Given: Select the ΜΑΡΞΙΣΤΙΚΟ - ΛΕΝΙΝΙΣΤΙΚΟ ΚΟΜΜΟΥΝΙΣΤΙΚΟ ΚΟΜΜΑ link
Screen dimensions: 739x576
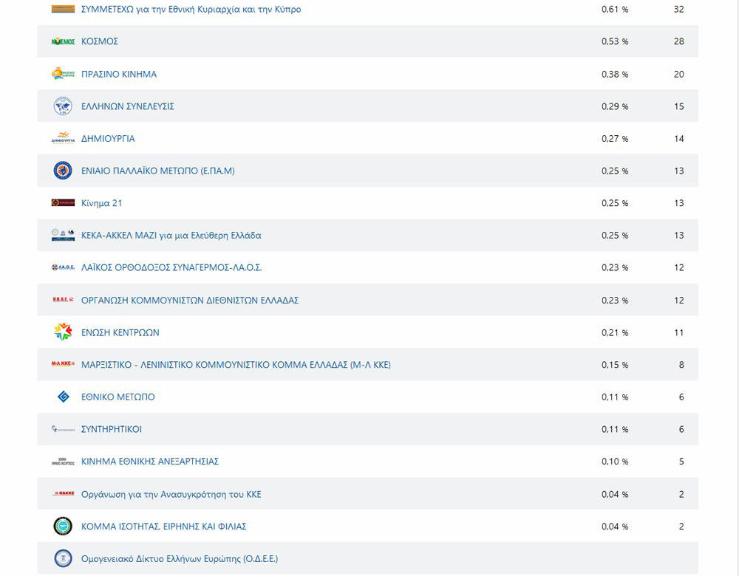Looking at the screenshot, I should (x=236, y=365).
